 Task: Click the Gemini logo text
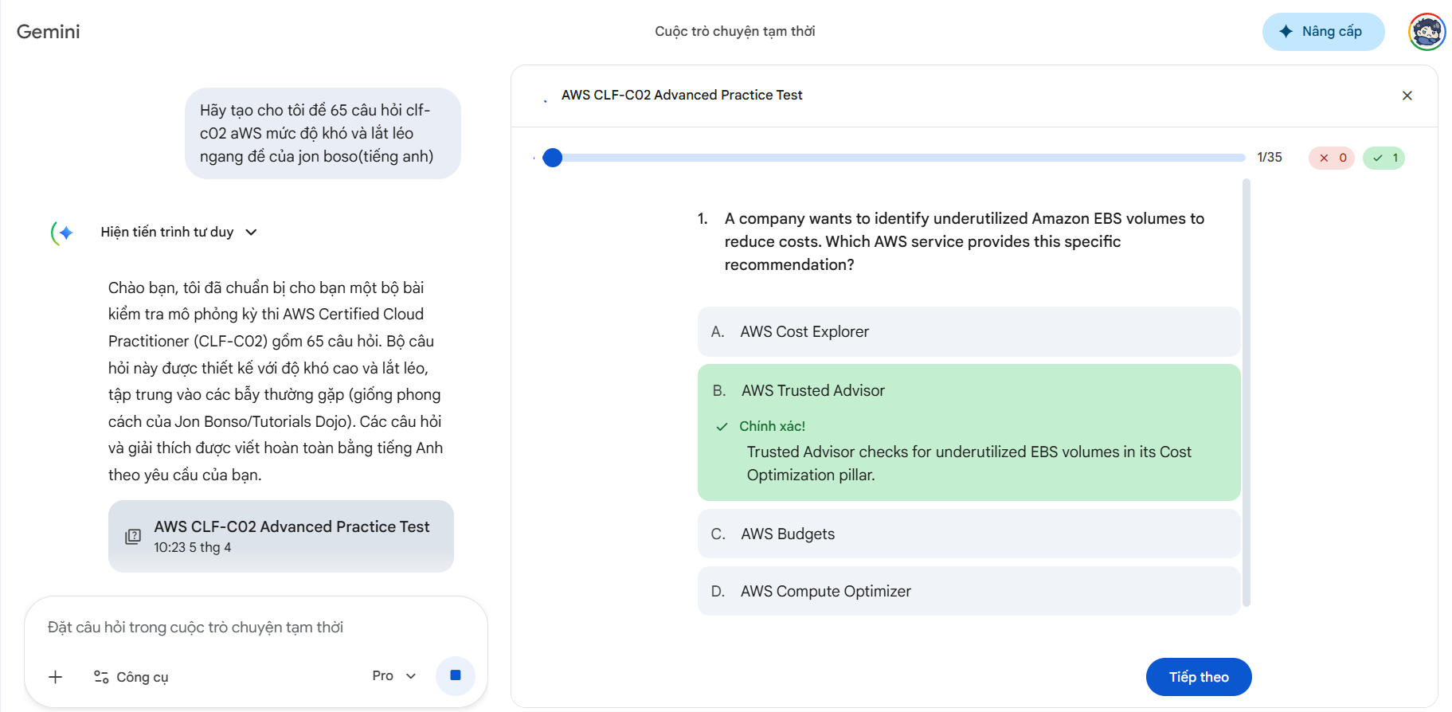(49, 32)
